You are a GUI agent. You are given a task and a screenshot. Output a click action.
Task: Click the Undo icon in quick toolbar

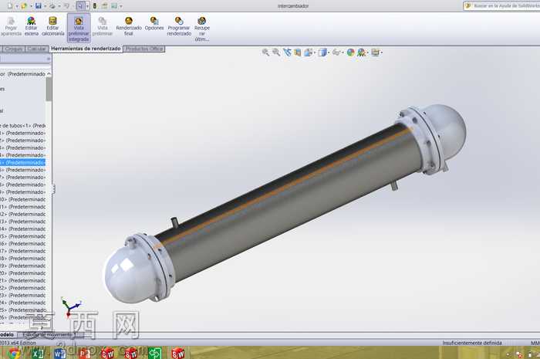point(66,5)
